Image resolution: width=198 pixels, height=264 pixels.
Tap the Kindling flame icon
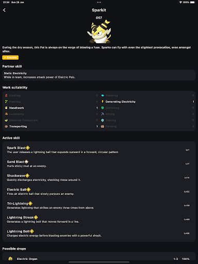coord(6,95)
